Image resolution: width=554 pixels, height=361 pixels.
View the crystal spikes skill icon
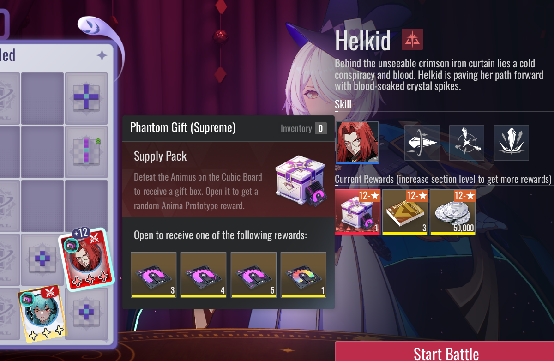[x=512, y=143]
